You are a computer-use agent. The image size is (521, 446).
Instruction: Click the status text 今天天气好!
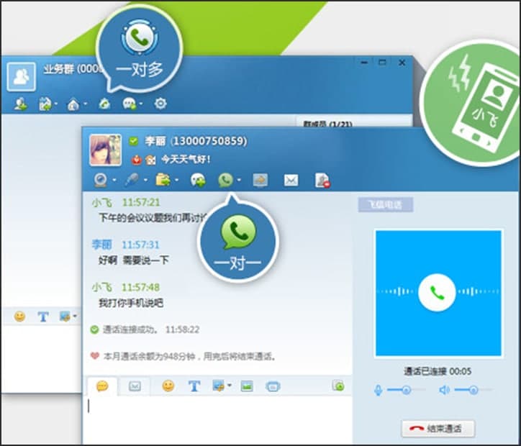[186, 160]
